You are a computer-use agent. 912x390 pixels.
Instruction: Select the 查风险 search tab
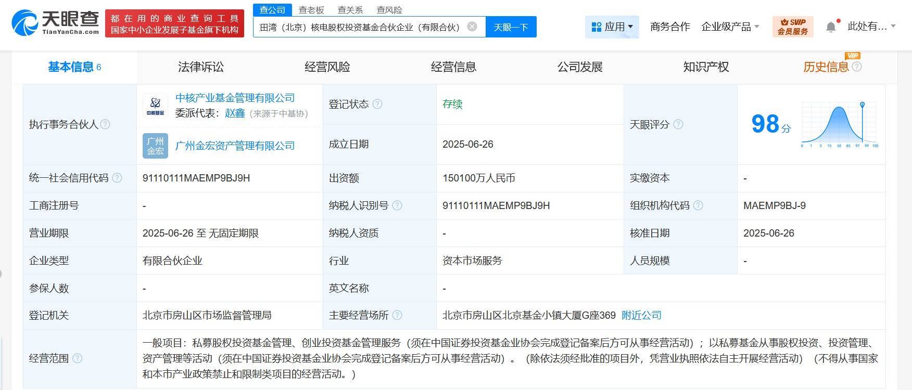[389, 10]
